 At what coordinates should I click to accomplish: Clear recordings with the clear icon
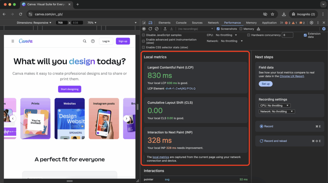pos(156,29)
